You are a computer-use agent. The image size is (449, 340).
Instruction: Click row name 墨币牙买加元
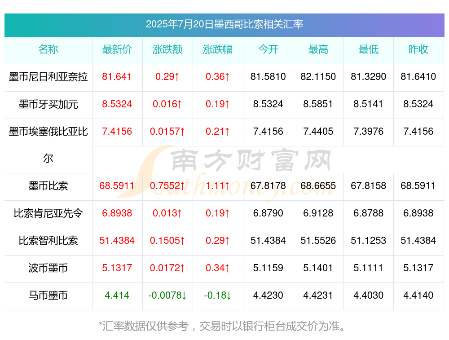(48, 104)
